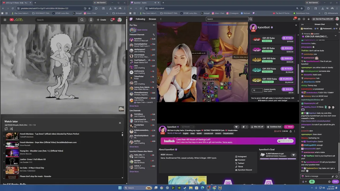Close the Watch later playlist panel

(120, 123)
